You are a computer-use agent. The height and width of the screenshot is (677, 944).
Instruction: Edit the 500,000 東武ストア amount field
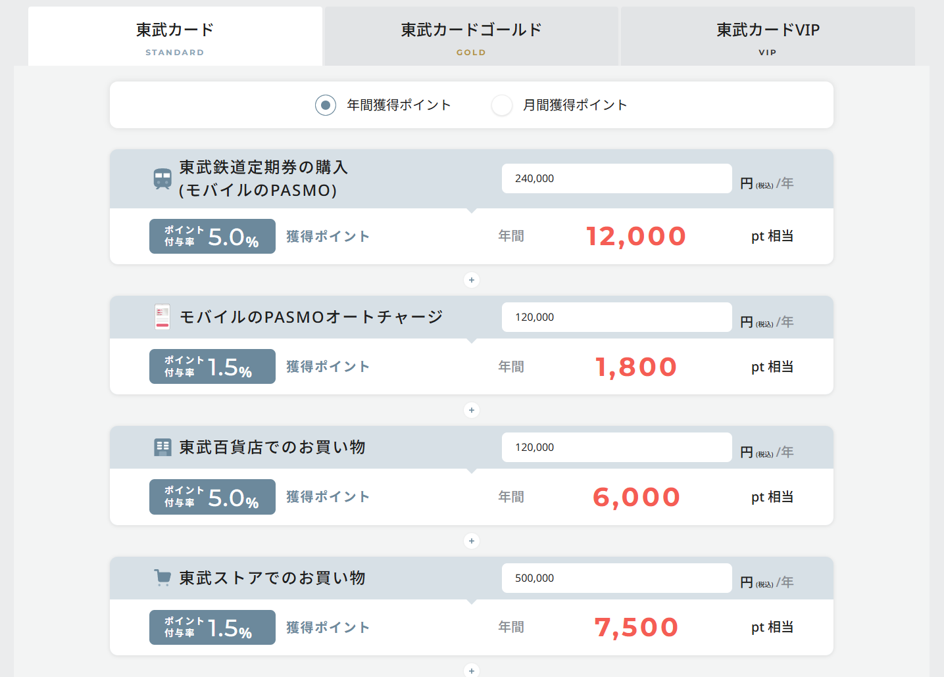coord(616,578)
